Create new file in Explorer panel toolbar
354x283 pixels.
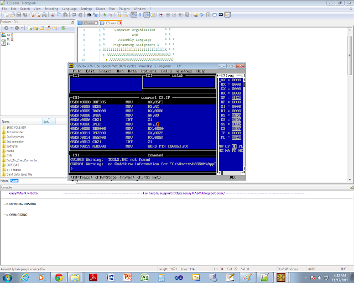click(29, 28)
